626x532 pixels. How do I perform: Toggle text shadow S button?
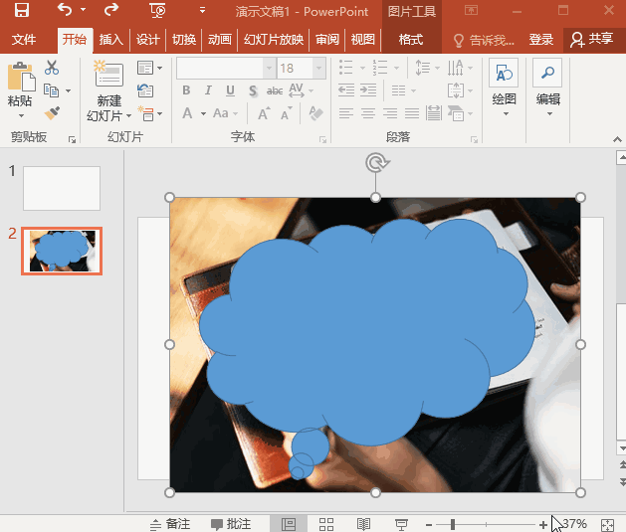tap(253, 90)
